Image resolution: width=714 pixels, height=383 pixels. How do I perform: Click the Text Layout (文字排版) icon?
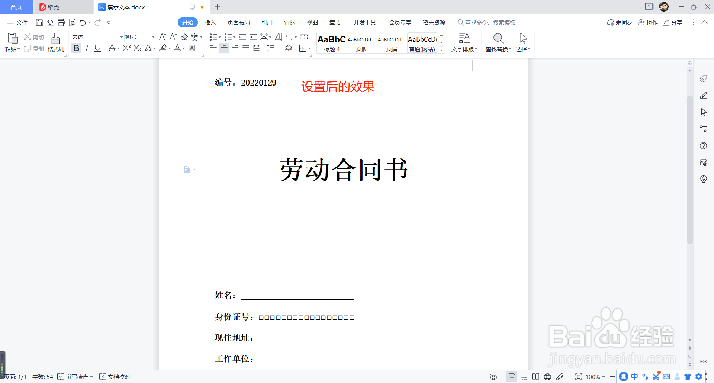tap(464, 42)
